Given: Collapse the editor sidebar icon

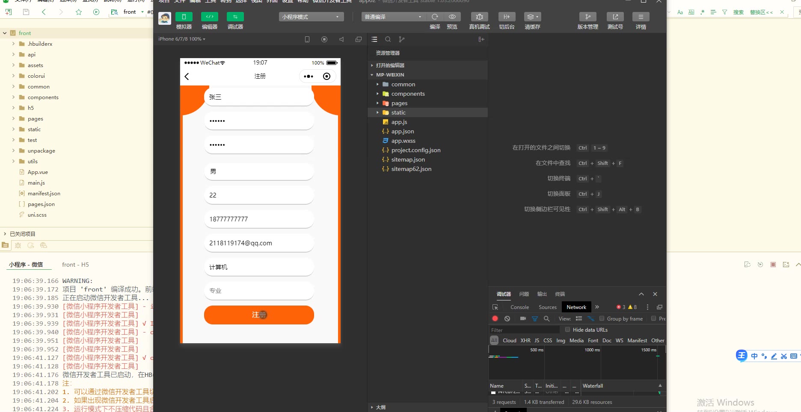Looking at the screenshot, I should 481,39.
